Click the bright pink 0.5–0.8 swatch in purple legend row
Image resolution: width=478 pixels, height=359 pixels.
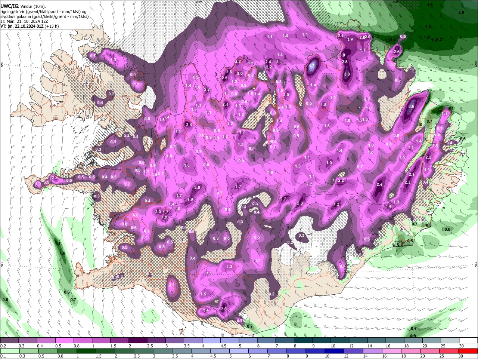click(64, 341)
